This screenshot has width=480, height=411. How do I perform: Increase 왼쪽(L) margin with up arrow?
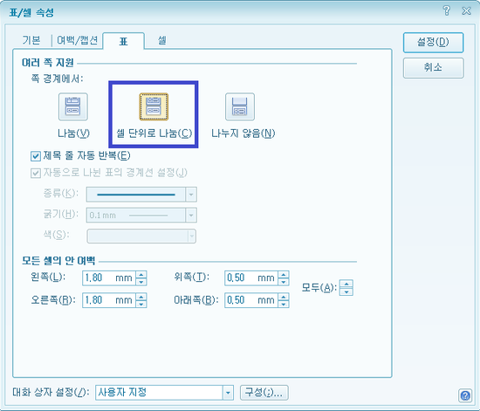coord(141,275)
